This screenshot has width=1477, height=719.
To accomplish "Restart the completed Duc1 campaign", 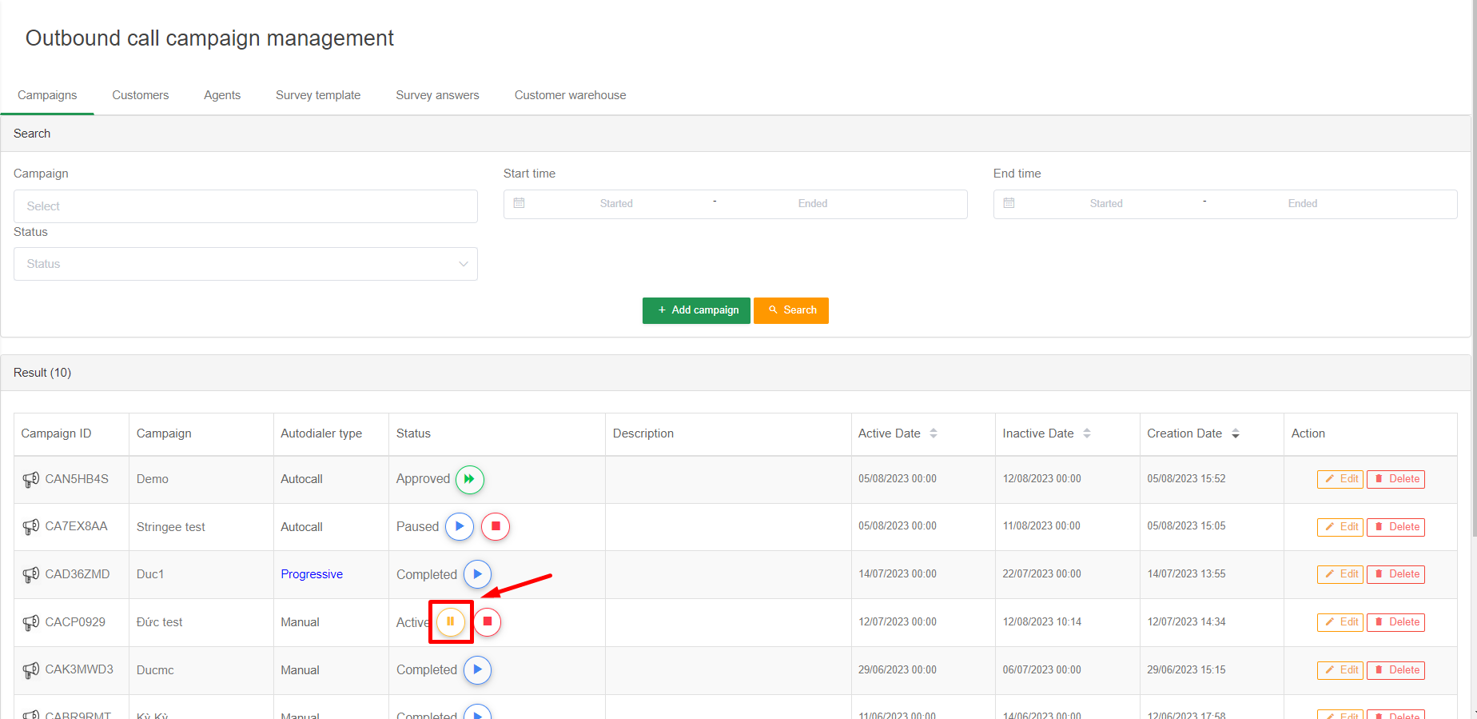I will point(477,574).
